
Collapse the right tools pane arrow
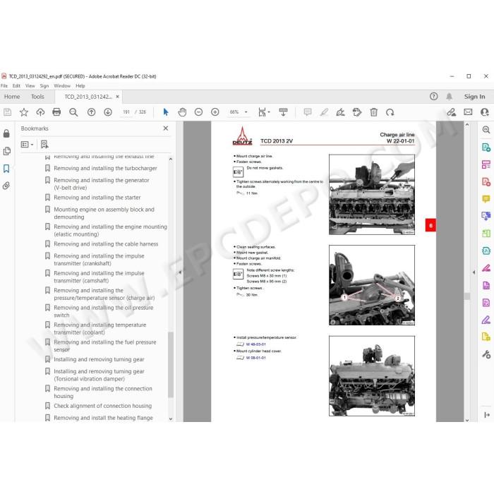(x=474, y=272)
